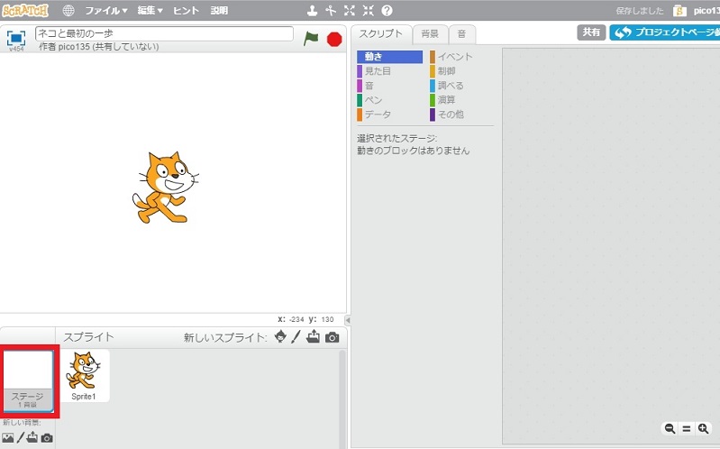Screen dimensions: 720x449
Task: Go to the プロジェクトページ参照 button
Action: pos(664,32)
